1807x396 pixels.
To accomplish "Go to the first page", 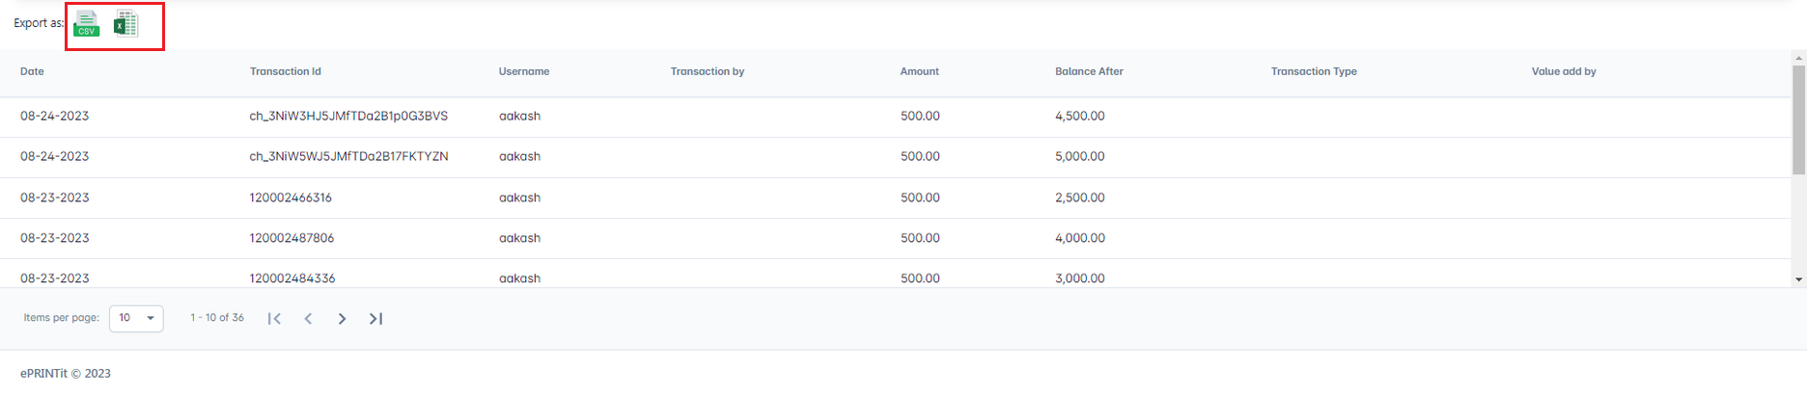I will click(274, 319).
